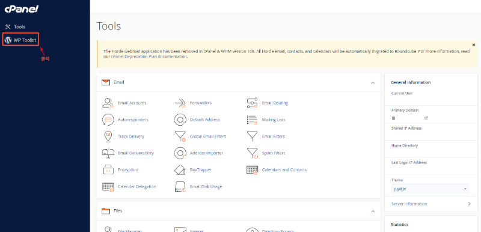Click the BoxTrapper link text

[x=201, y=169]
